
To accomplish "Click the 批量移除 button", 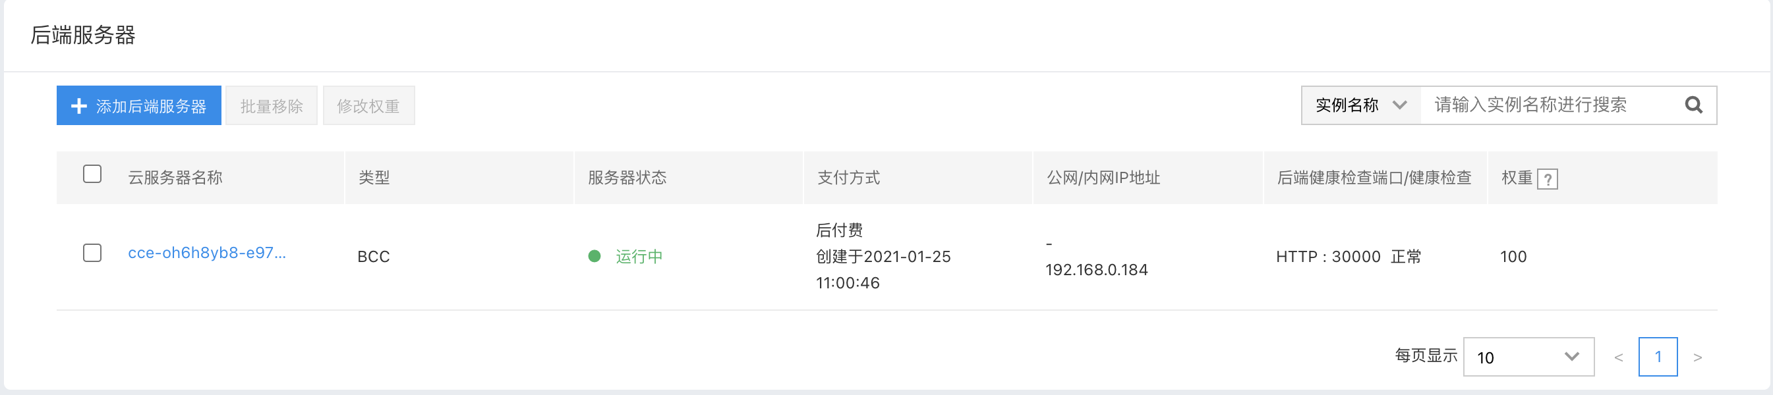I will tap(271, 105).
